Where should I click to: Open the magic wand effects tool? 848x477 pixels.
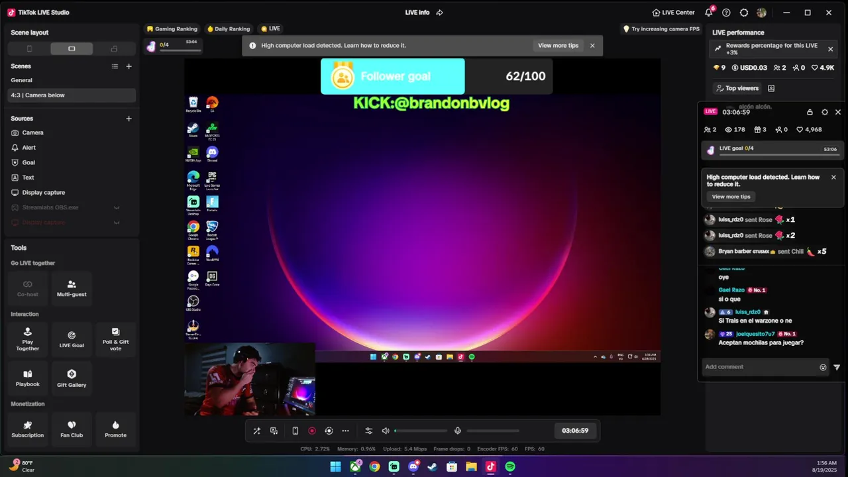pyautogui.click(x=257, y=431)
